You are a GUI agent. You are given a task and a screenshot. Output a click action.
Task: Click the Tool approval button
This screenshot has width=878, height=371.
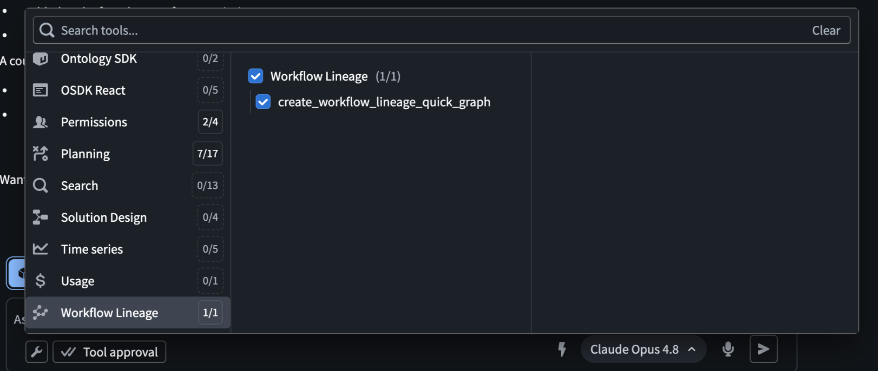coord(109,352)
